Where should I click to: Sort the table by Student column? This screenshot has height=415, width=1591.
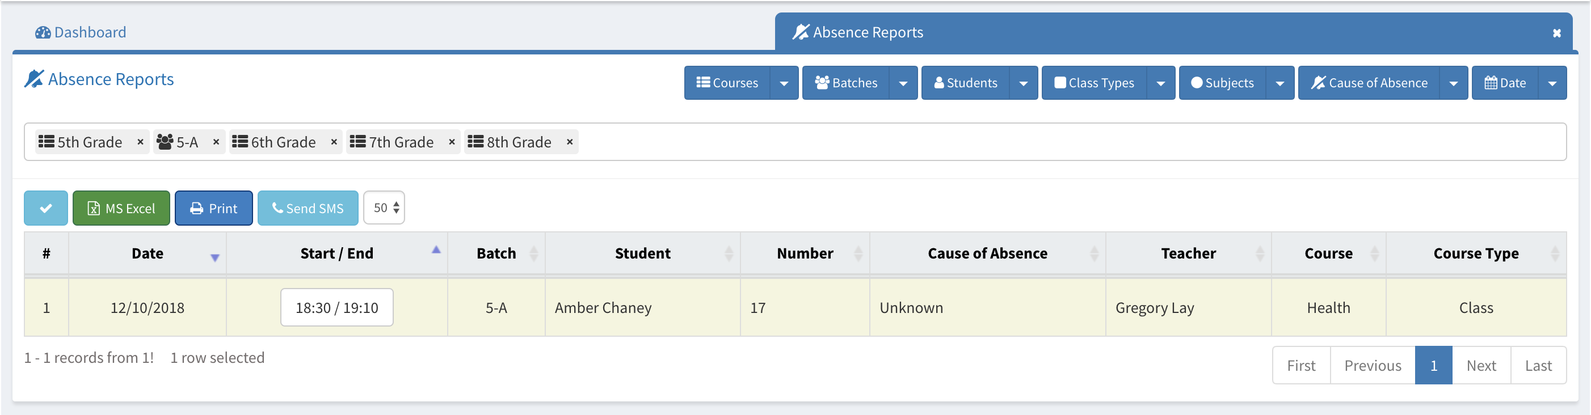point(642,253)
